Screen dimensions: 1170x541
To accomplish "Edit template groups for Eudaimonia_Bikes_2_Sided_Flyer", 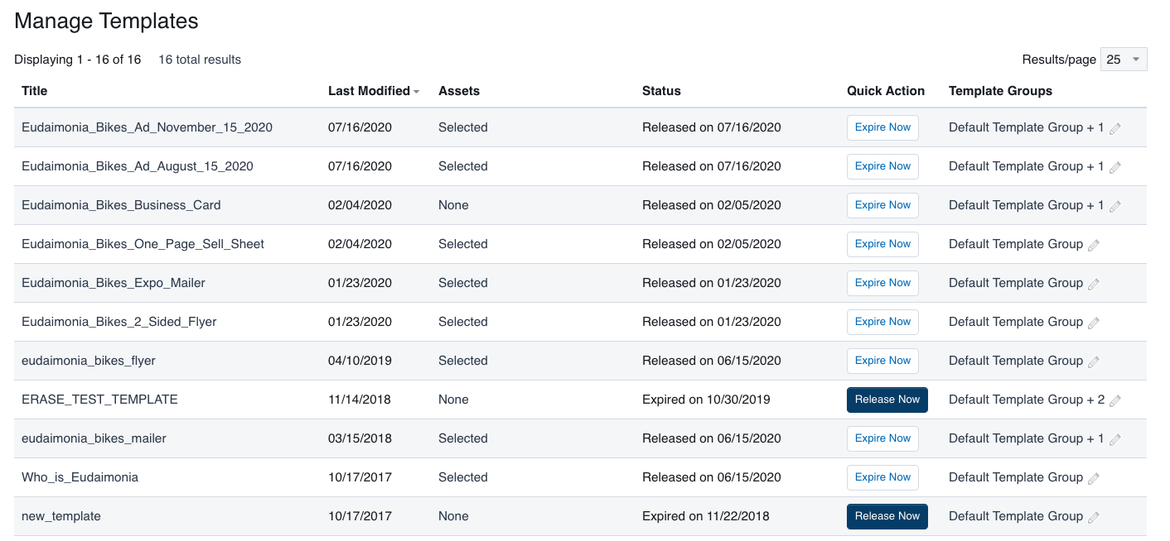I will pos(1094,323).
